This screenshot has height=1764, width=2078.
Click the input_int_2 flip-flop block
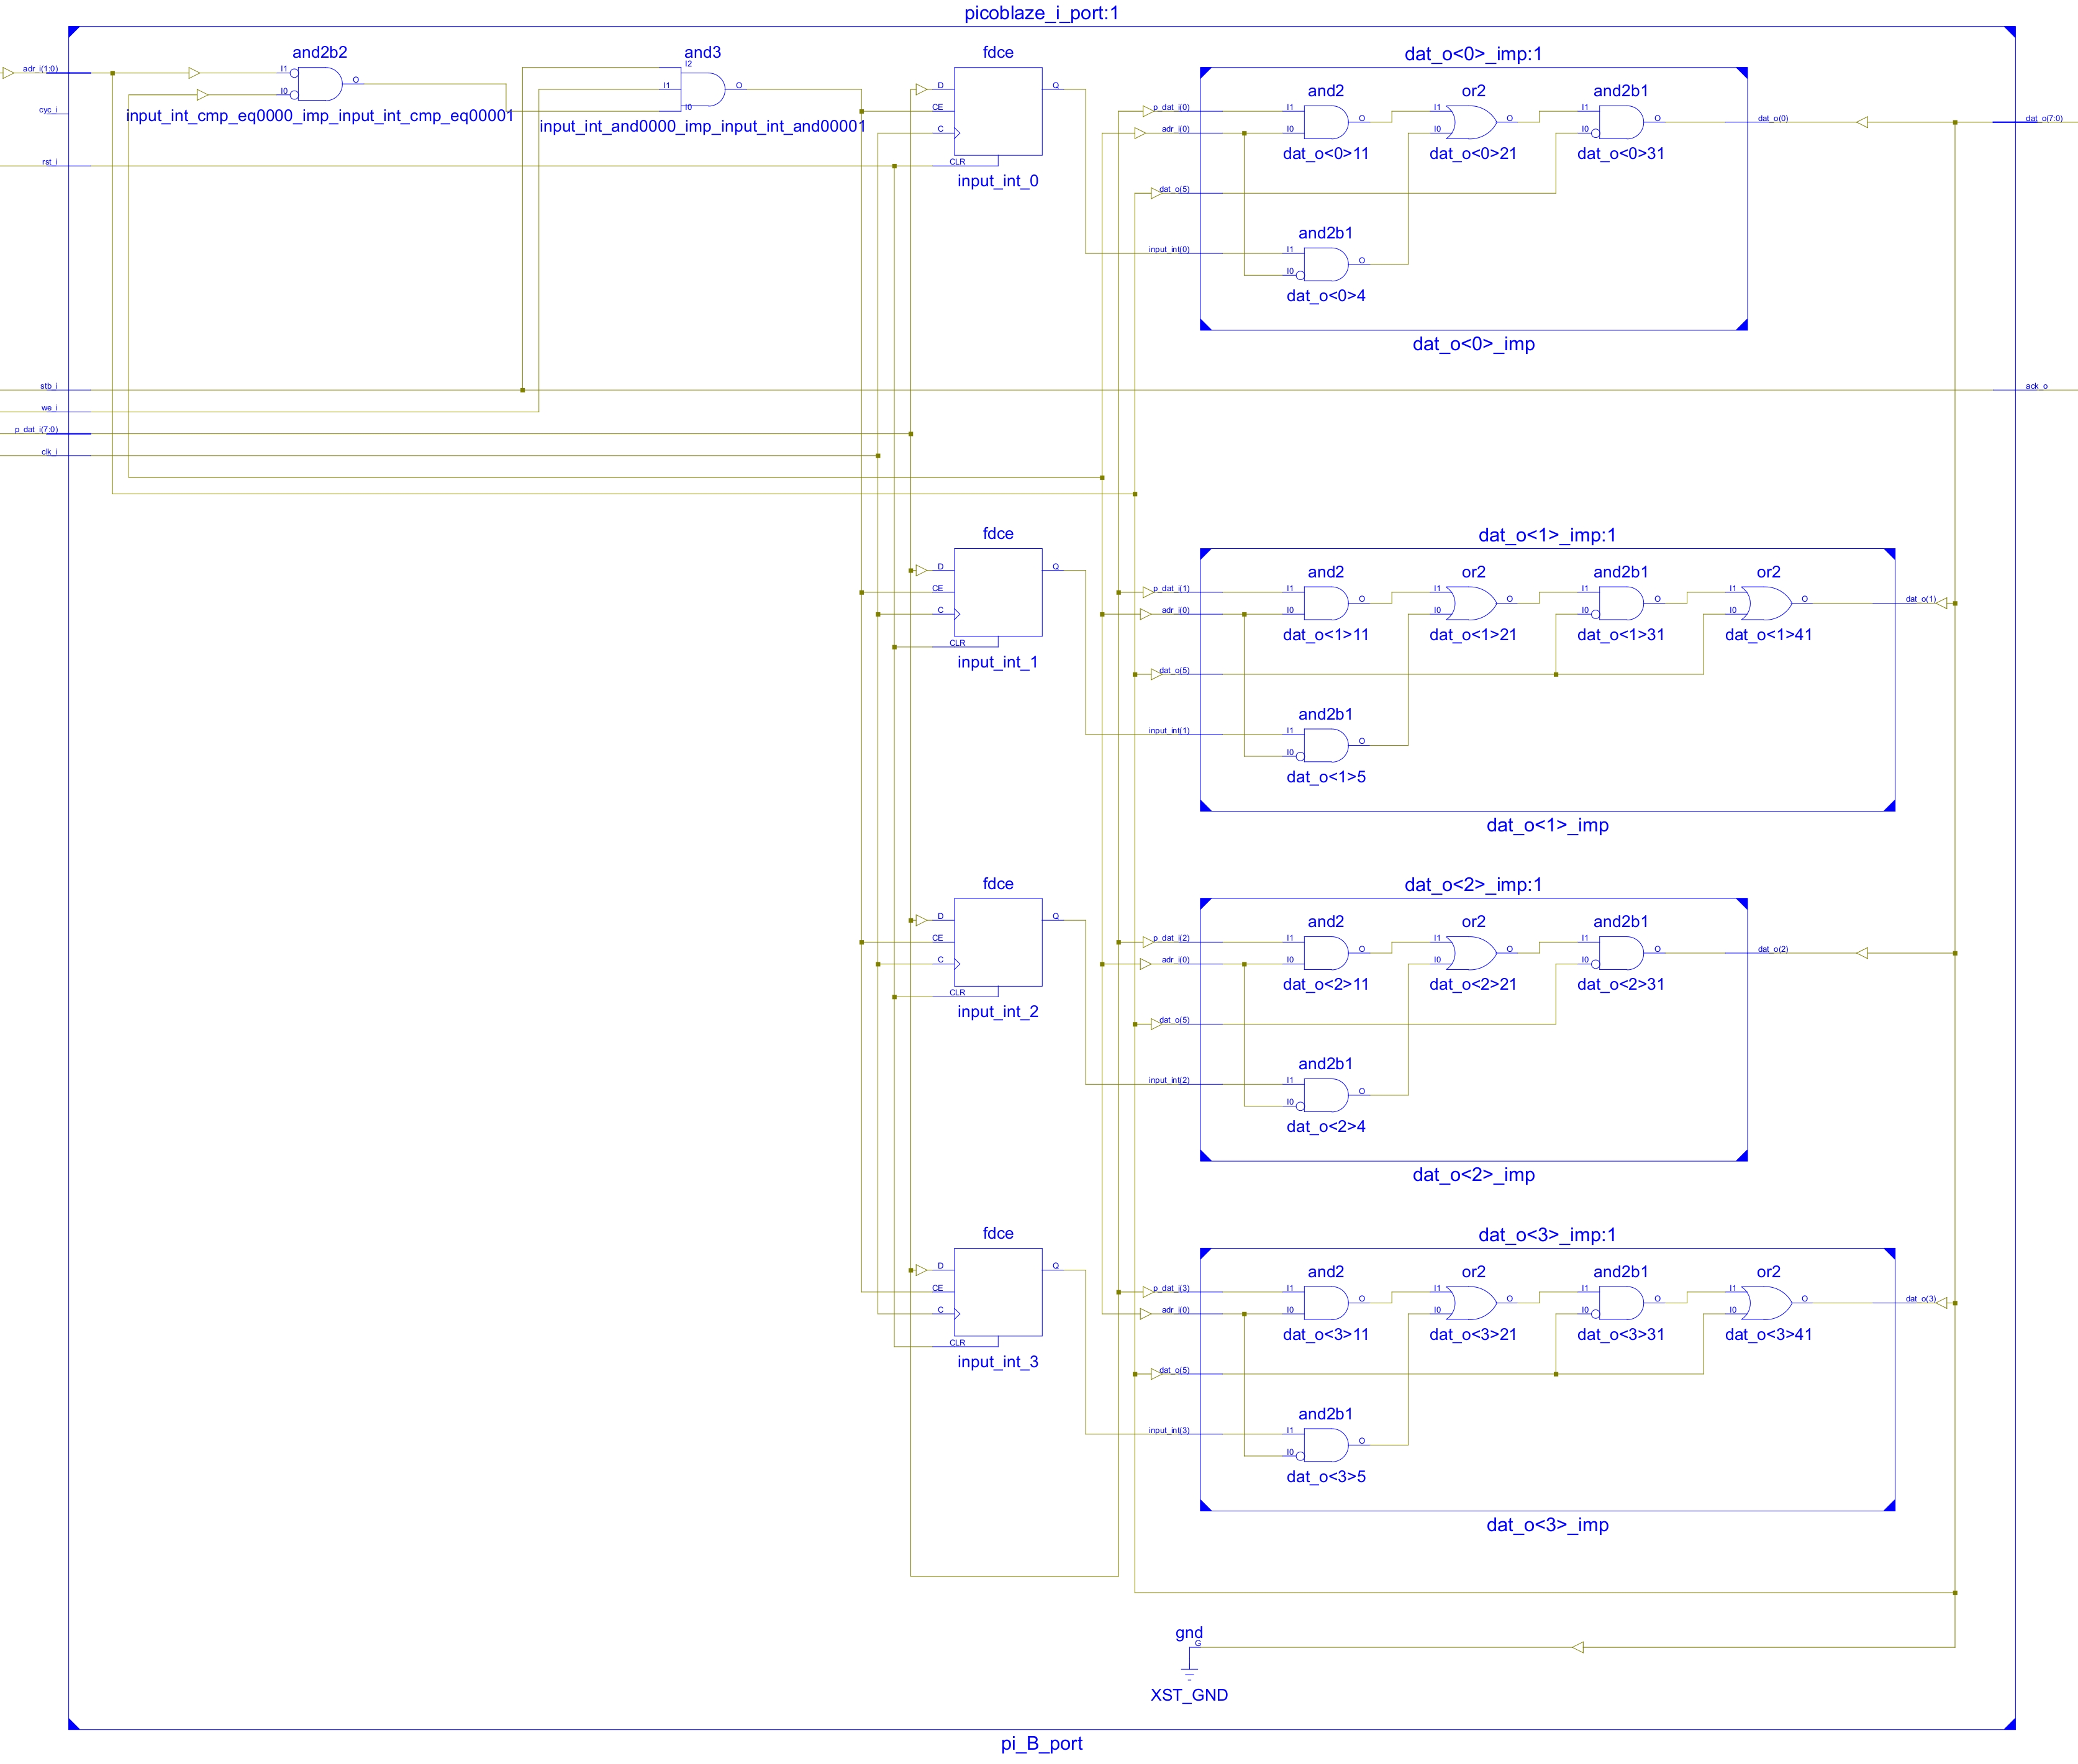997,942
